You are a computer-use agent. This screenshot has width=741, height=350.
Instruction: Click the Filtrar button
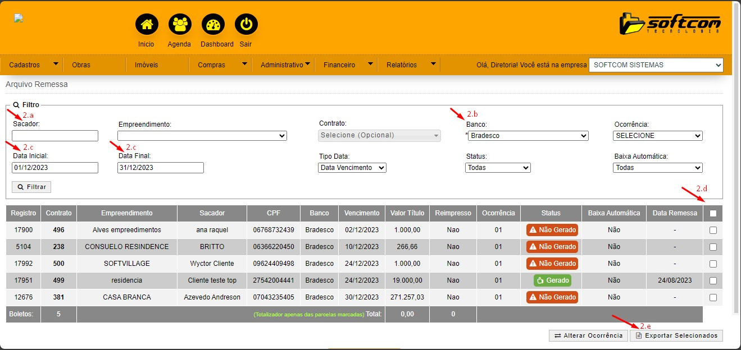31,187
